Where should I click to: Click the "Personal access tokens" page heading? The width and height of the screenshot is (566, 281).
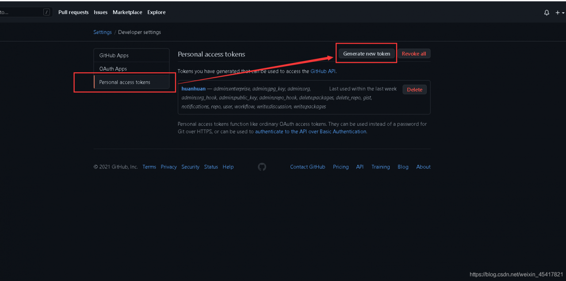[x=211, y=54]
